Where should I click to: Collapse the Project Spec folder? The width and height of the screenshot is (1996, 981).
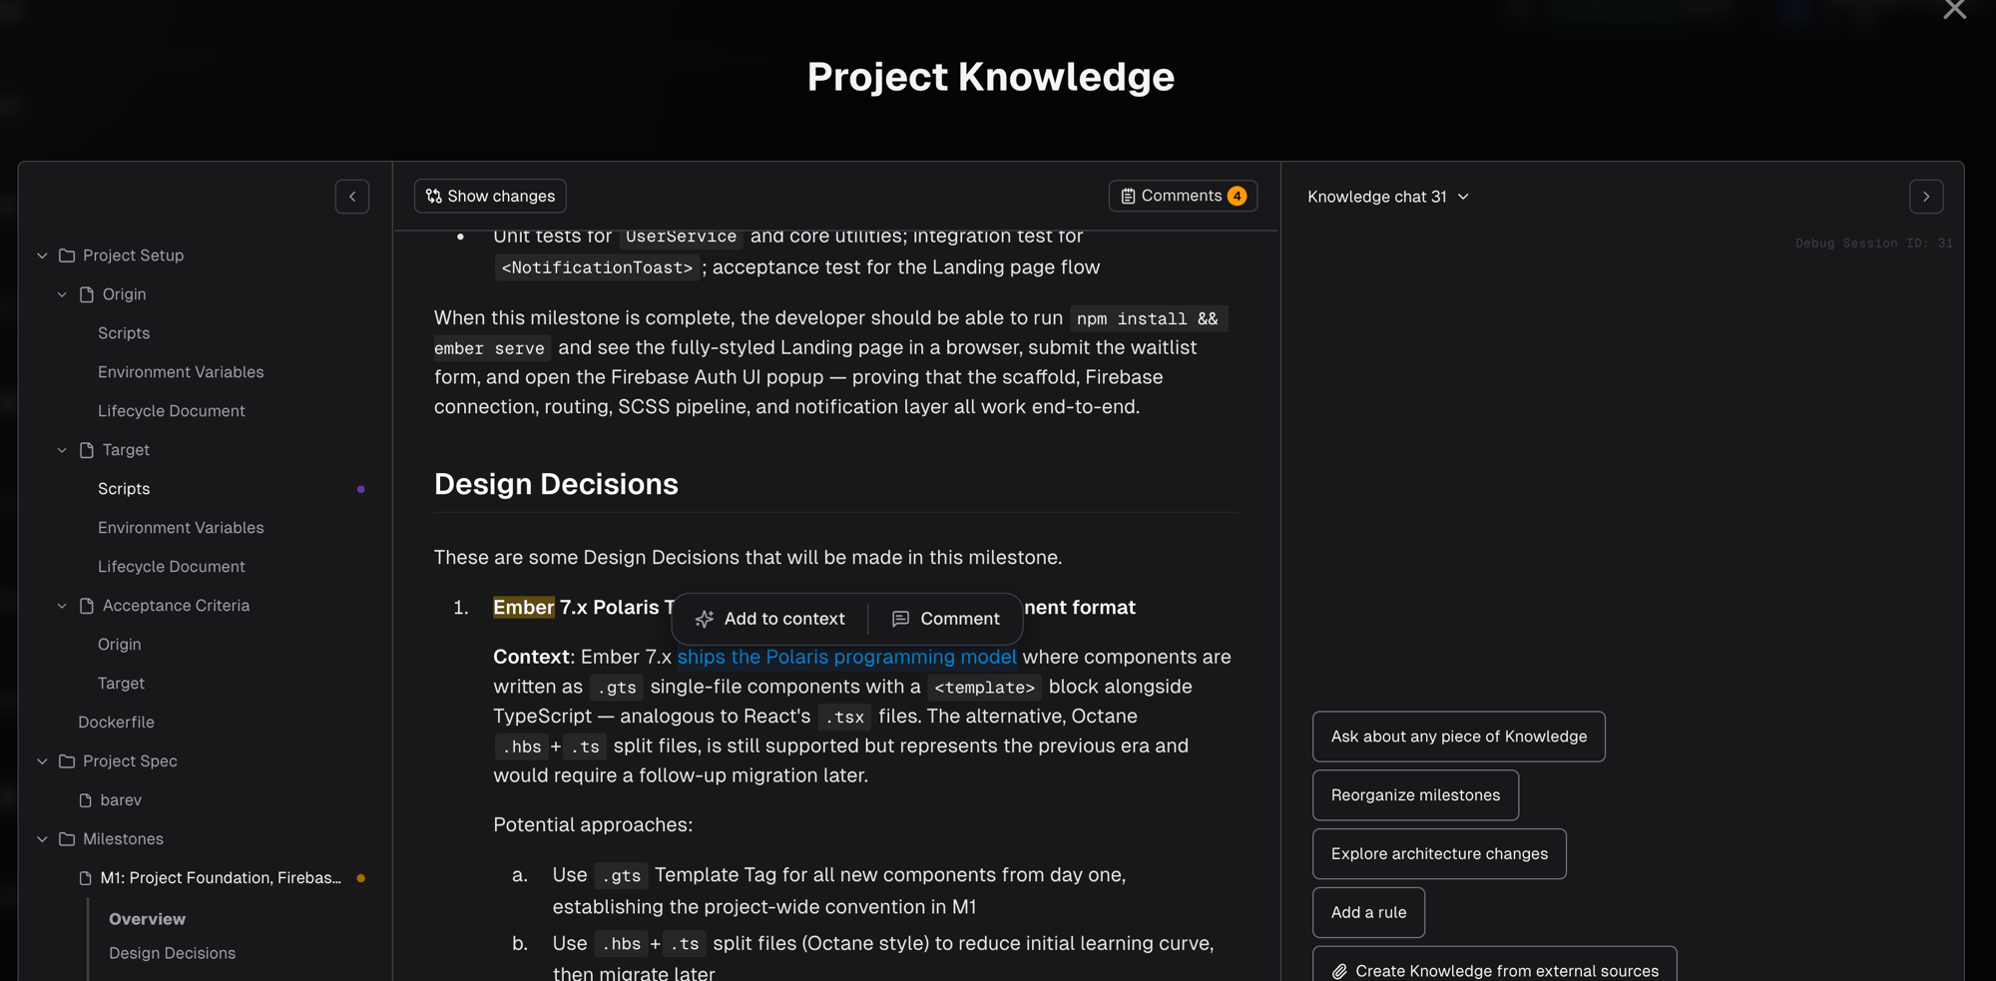pos(42,761)
